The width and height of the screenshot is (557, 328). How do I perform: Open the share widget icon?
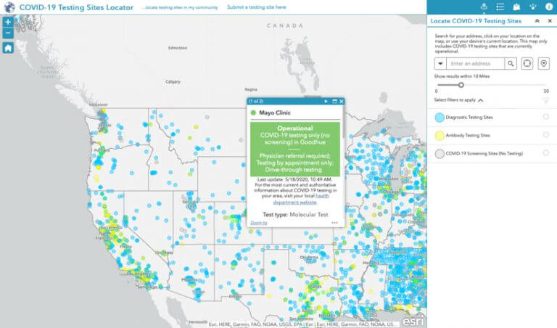532,7
